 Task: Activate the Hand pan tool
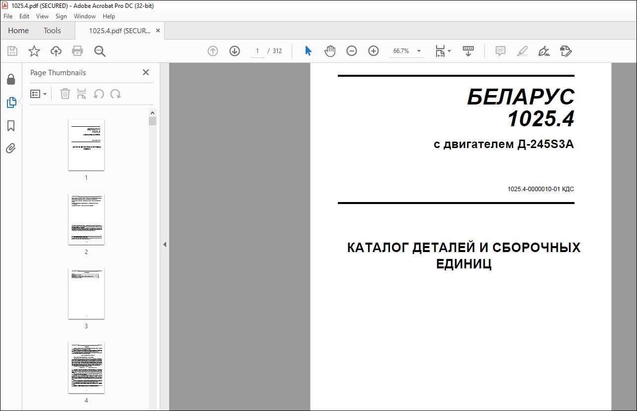point(330,51)
